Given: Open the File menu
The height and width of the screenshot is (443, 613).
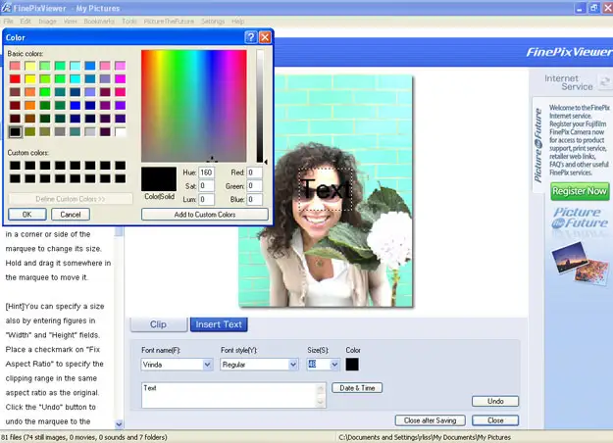Looking at the screenshot, I should click(x=8, y=22).
